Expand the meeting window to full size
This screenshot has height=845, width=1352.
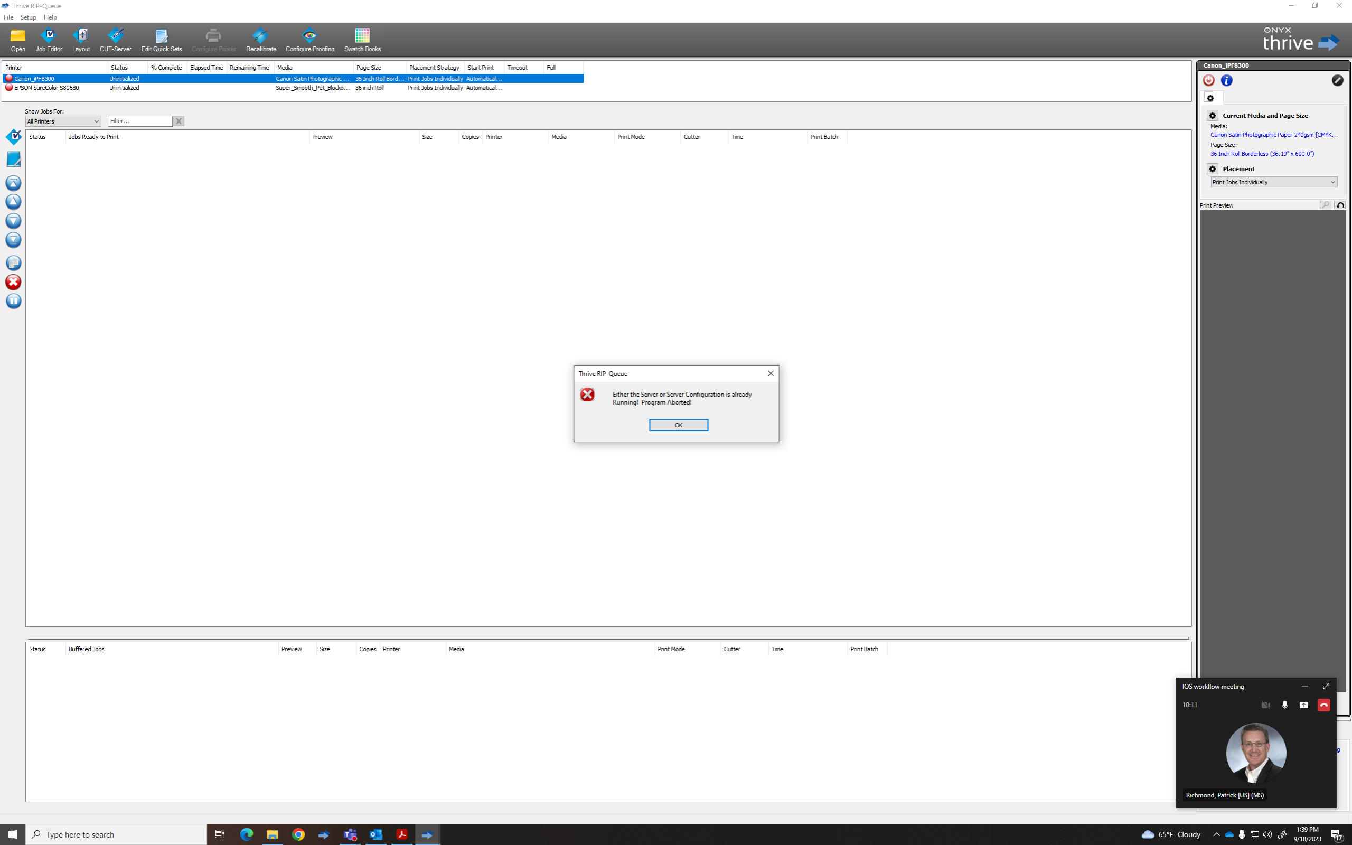(1326, 686)
